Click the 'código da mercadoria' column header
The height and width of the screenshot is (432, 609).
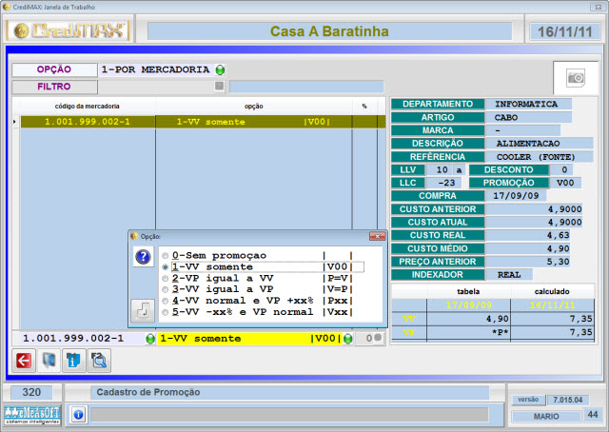click(x=83, y=106)
